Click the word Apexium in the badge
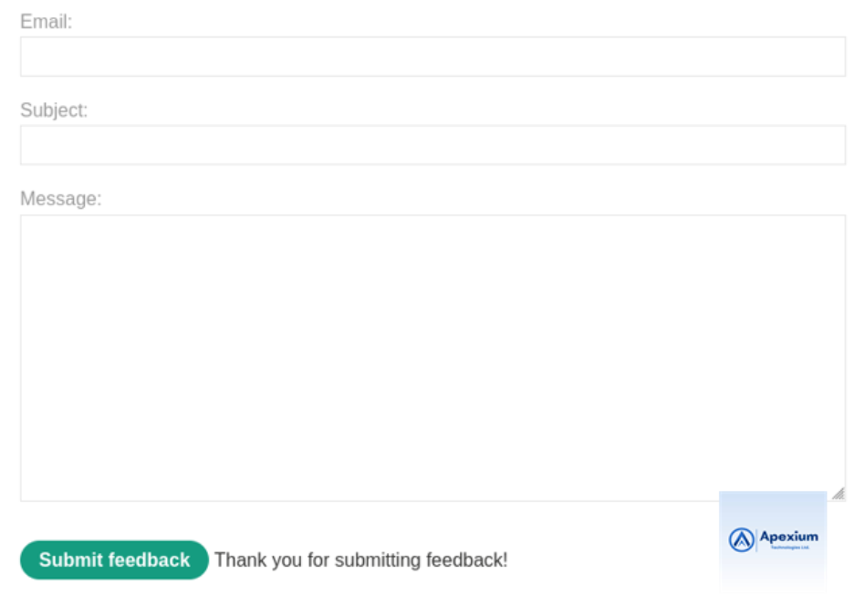 click(x=788, y=537)
